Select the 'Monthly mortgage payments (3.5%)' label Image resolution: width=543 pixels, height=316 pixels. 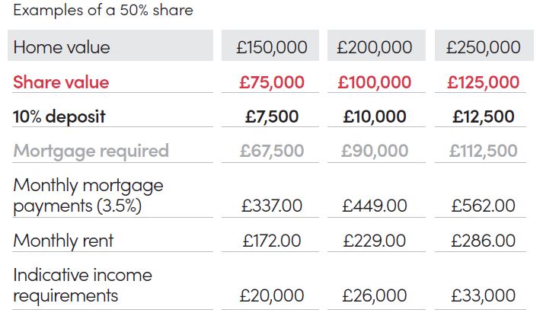pyautogui.click(x=88, y=195)
